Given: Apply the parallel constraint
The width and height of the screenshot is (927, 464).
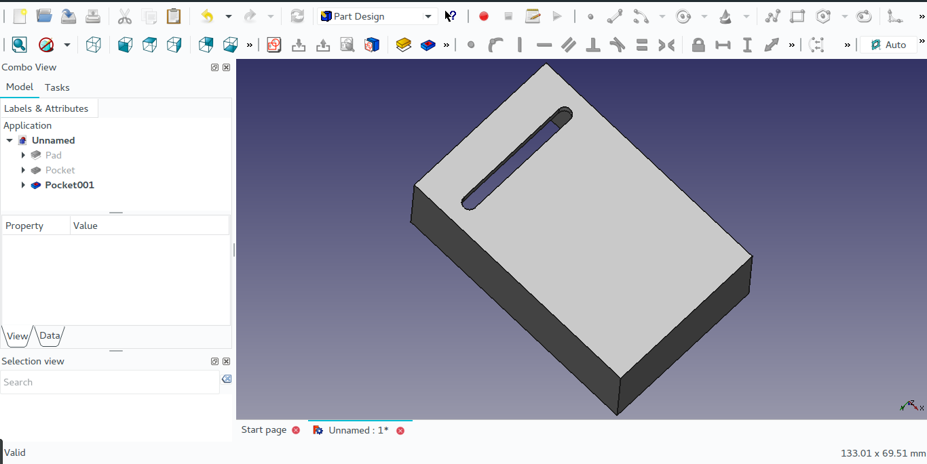Looking at the screenshot, I should (569, 45).
